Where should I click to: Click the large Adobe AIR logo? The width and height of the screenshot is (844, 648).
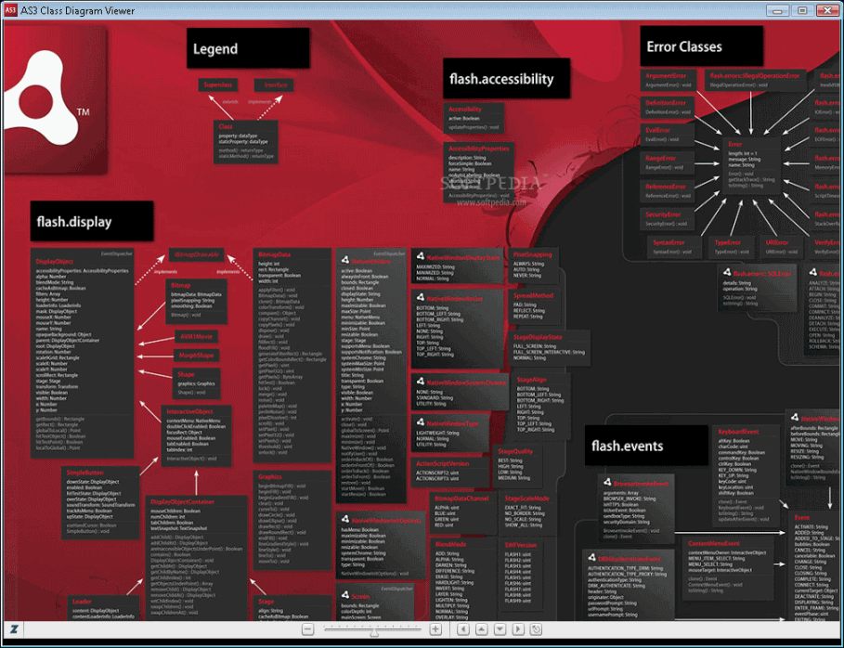pyautogui.click(x=54, y=99)
